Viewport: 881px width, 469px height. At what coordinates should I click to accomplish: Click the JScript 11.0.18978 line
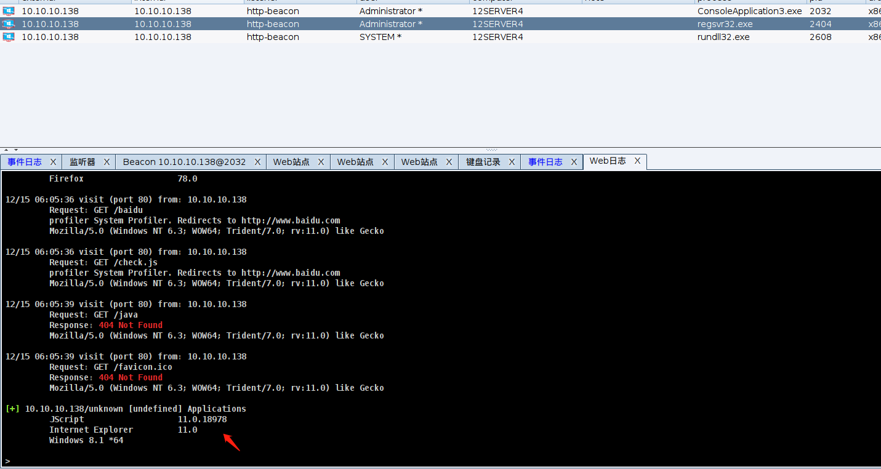click(138, 419)
